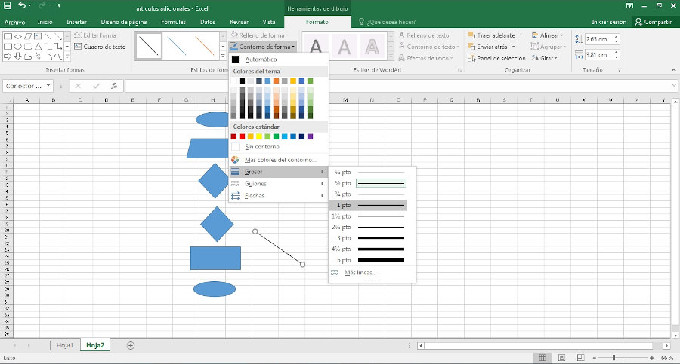Open Más colores del contorno dialog
680x364 pixels.
278,160
